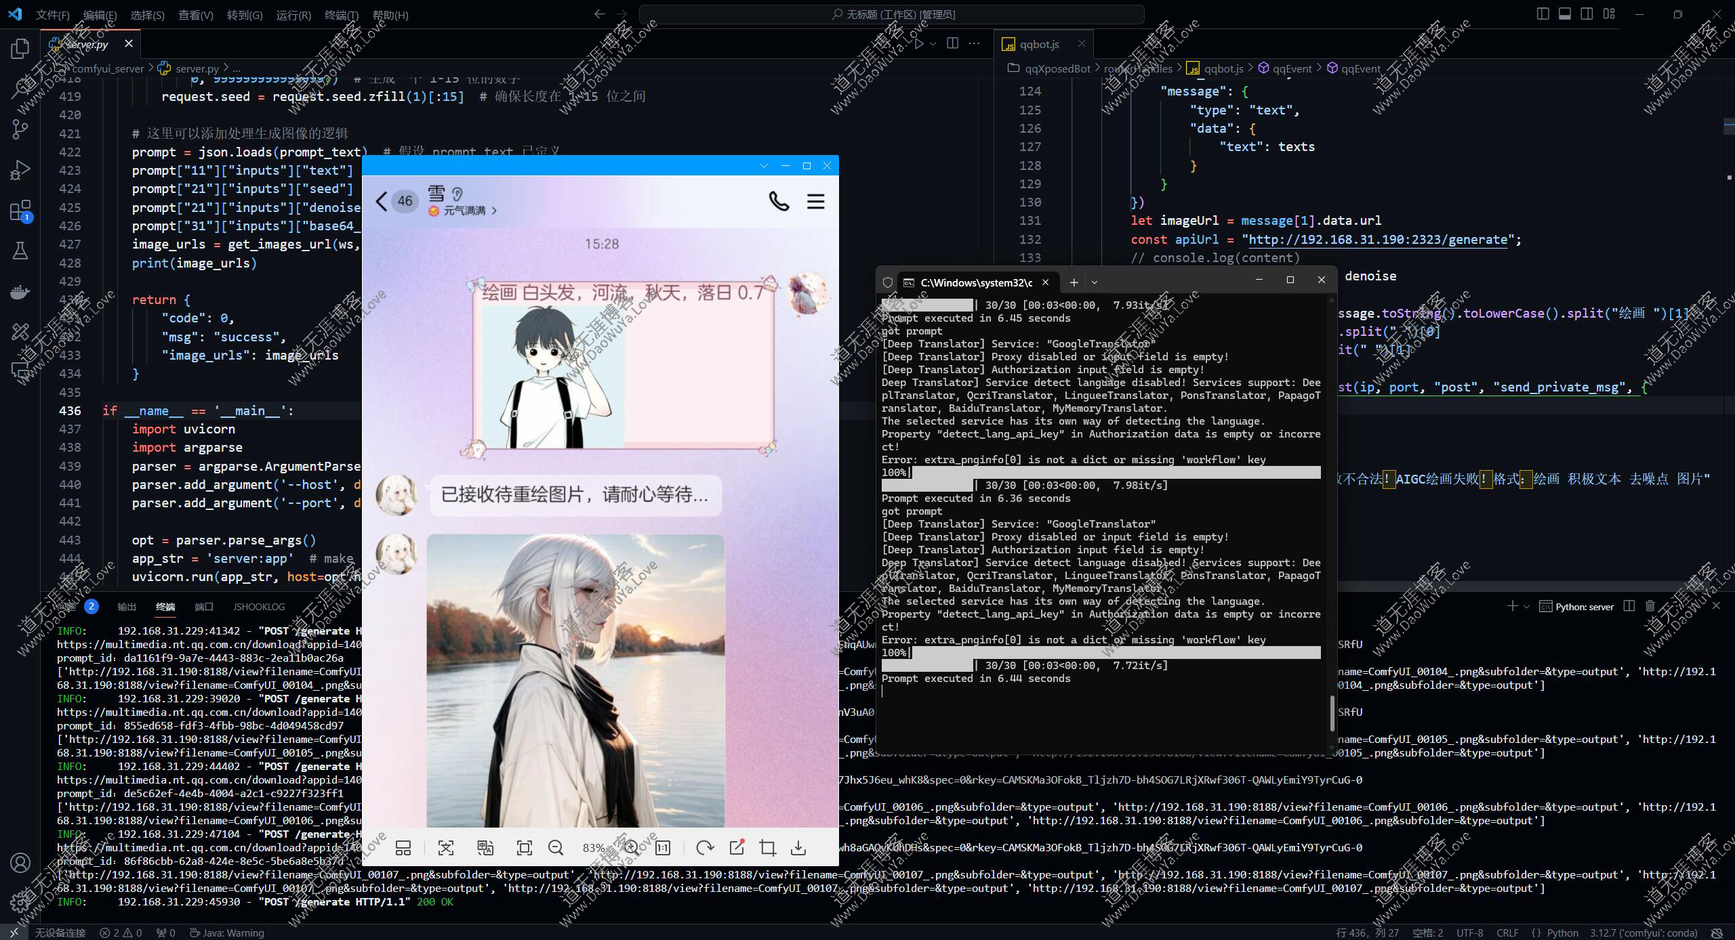This screenshot has height=940, width=1735.
Task: Switch to the 输出 panel tab
Action: 127,607
